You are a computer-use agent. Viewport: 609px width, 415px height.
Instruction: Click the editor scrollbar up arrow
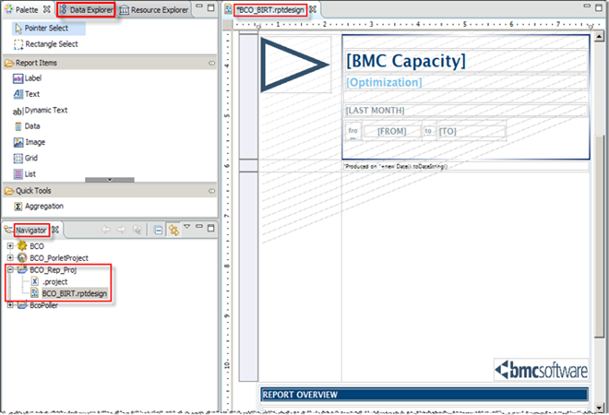tap(599, 37)
